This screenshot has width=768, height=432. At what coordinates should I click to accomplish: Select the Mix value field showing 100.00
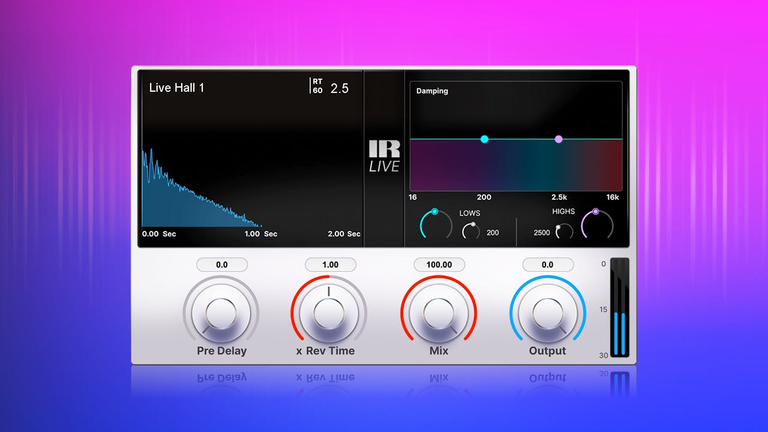(x=439, y=265)
